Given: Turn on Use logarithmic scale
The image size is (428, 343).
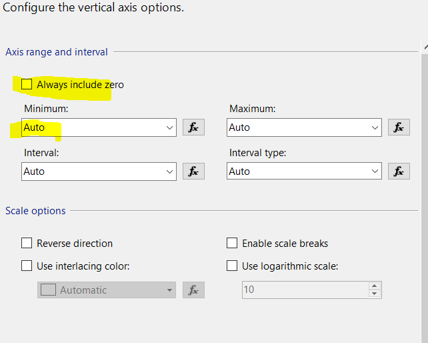Looking at the screenshot, I should coord(232,266).
